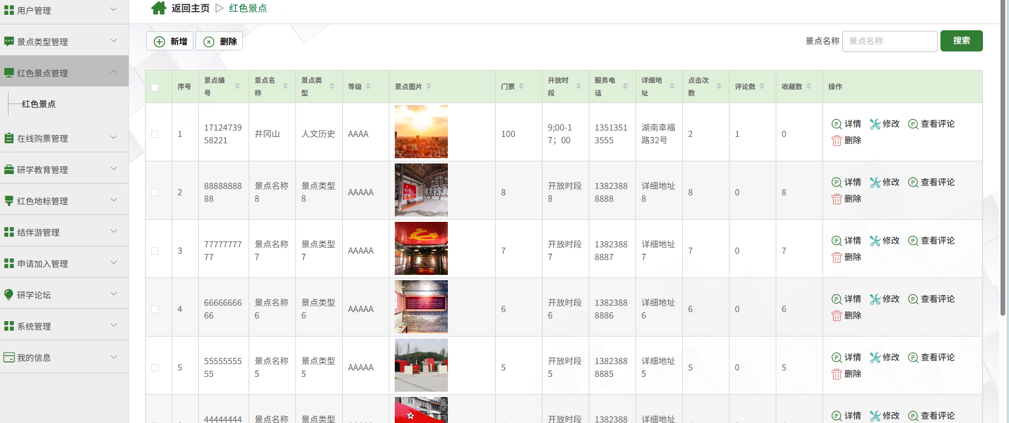Click the 详情 icon for 井冈山 row

click(x=836, y=124)
